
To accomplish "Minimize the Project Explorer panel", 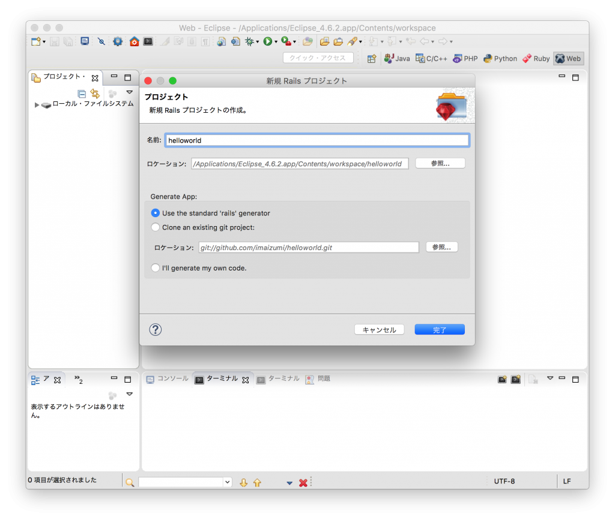I will [x=114, y=76].
